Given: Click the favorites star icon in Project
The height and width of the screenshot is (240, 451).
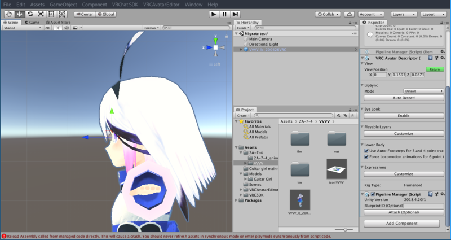Looking at the screenshot, I should 353,116.
